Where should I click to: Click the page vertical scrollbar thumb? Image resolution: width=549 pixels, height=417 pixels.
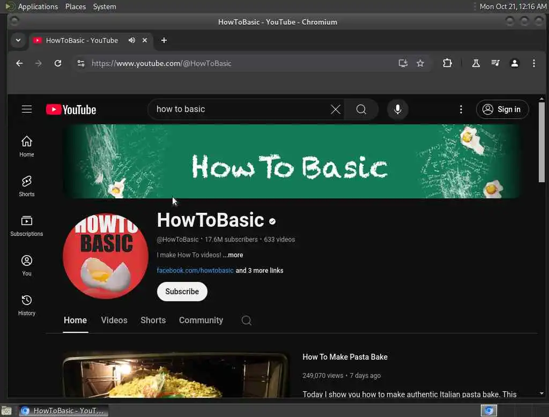pos(541,142)
